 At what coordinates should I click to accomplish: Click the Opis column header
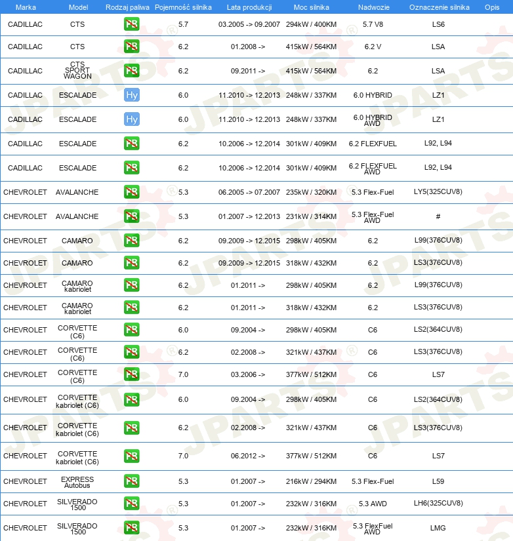(x=492, y=7)
